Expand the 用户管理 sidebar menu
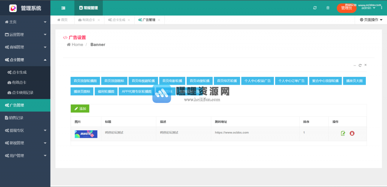This screenshot has width=387, height=187. click(x=25, y=156)
